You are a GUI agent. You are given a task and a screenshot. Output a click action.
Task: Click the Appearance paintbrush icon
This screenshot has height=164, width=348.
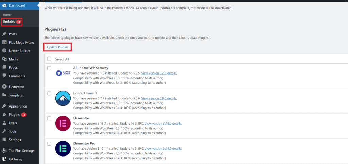[4, 106]
